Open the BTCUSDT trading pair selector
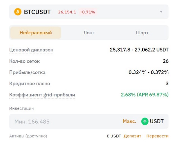Image resolution: width=180 pixels, height=145 pixels. 37,12
